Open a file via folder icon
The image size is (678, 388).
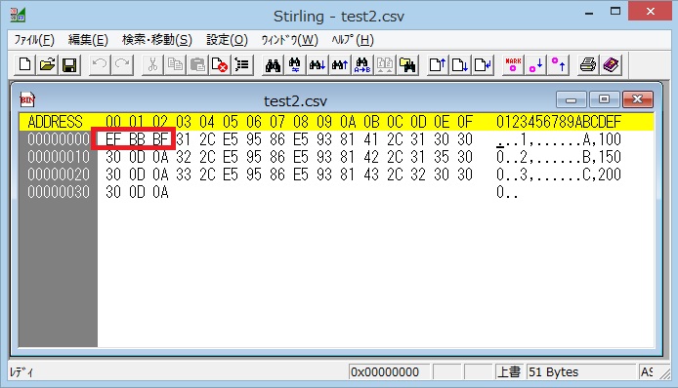point(47,65)
